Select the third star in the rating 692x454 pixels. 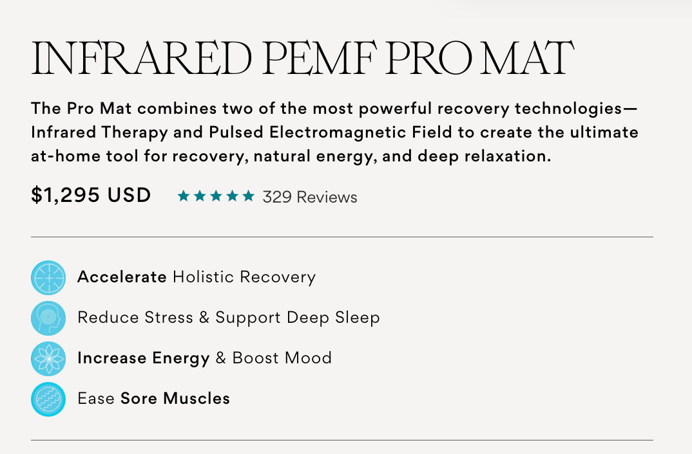pos(216,196)
